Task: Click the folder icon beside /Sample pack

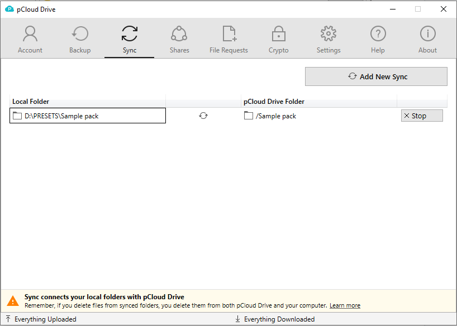Action: (x=248, y=116)
